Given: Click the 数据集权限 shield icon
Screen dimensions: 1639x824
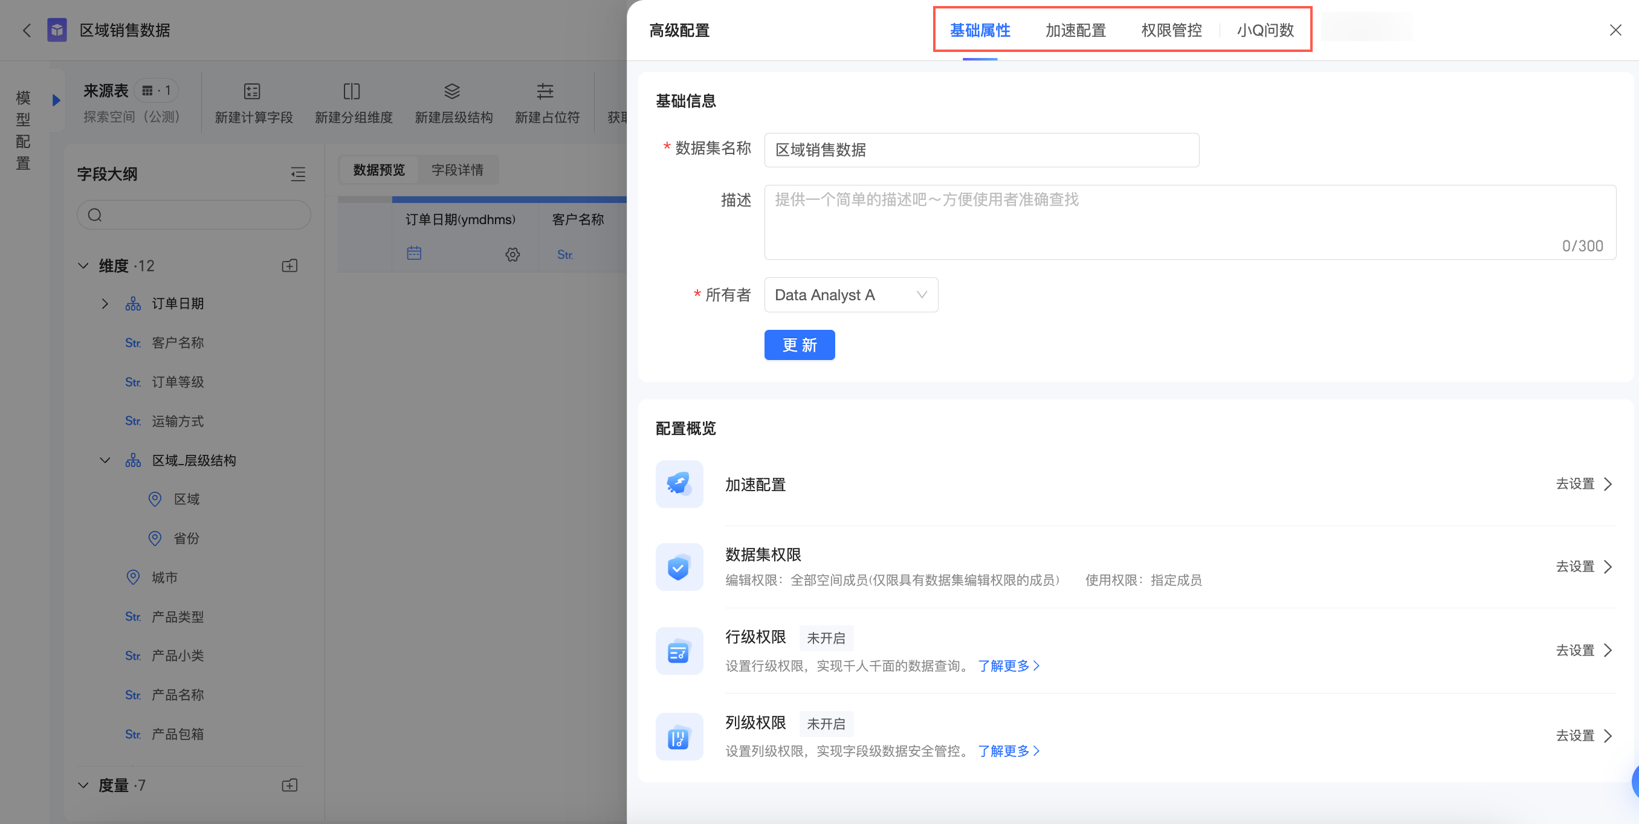Looking at the screenshot, I should coord(679,567).
